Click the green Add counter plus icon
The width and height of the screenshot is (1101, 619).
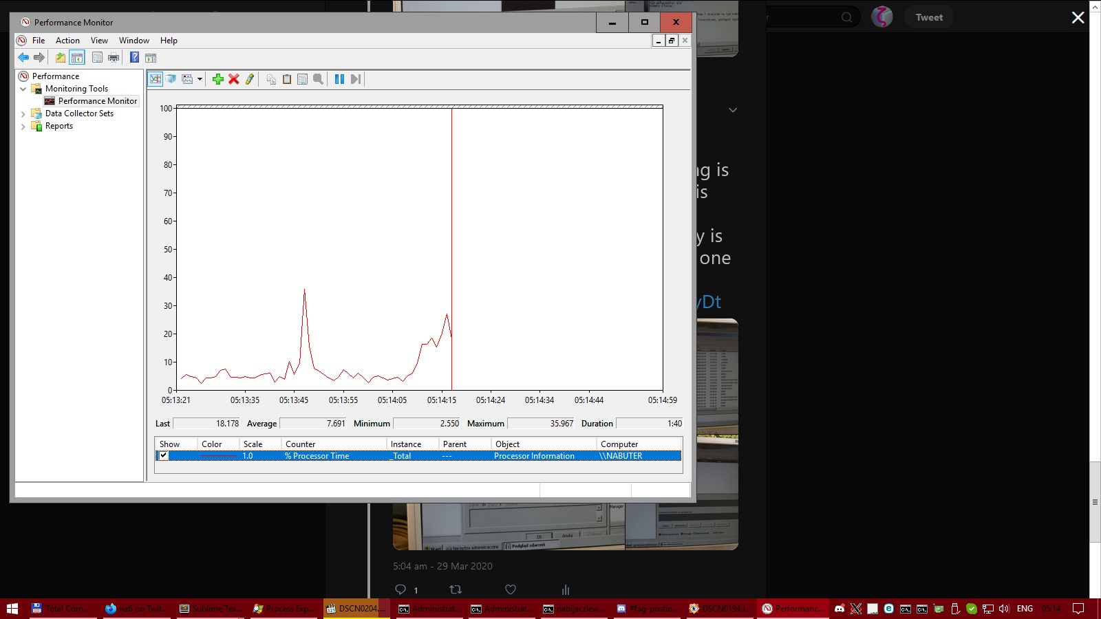(x=218, y=79)
